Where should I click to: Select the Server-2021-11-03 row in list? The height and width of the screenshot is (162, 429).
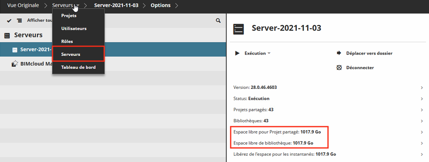tap(113, 49)
